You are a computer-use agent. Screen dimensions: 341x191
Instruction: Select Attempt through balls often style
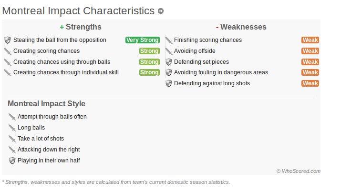(x=52, y=117)
